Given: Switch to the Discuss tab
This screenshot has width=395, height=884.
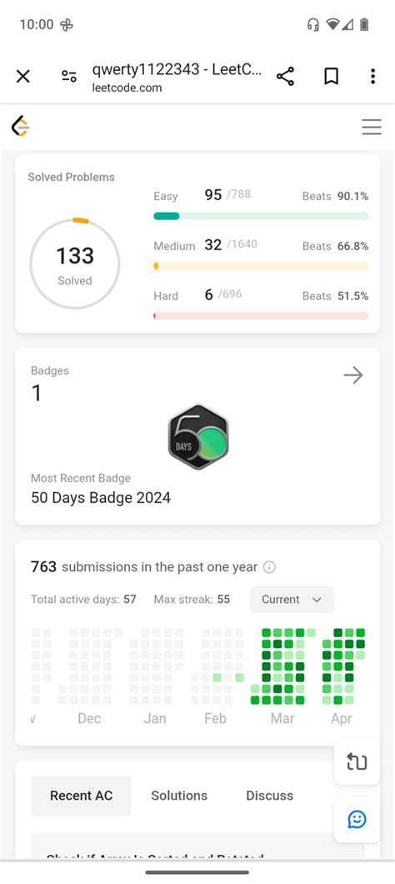Looking at the screenshot, I should click(269, 796).
